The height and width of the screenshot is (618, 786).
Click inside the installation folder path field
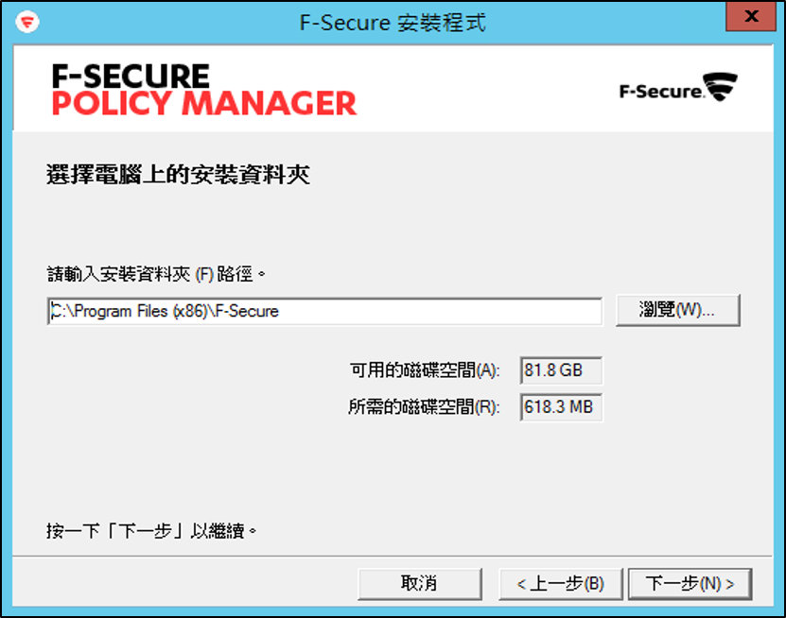pyautogui.click(x=324, y=311)
